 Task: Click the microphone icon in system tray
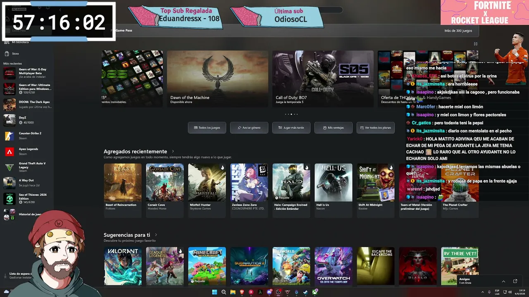(x=489, y=292)
